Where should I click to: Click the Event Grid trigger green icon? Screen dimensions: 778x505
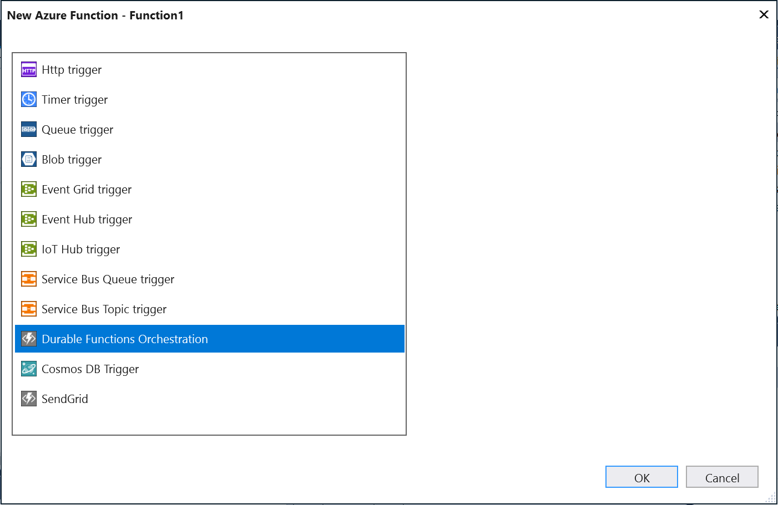coord(29,190)
